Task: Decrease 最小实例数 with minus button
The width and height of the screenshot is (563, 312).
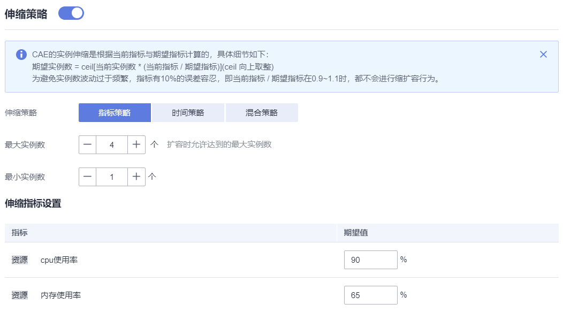Action: [87, 177]
